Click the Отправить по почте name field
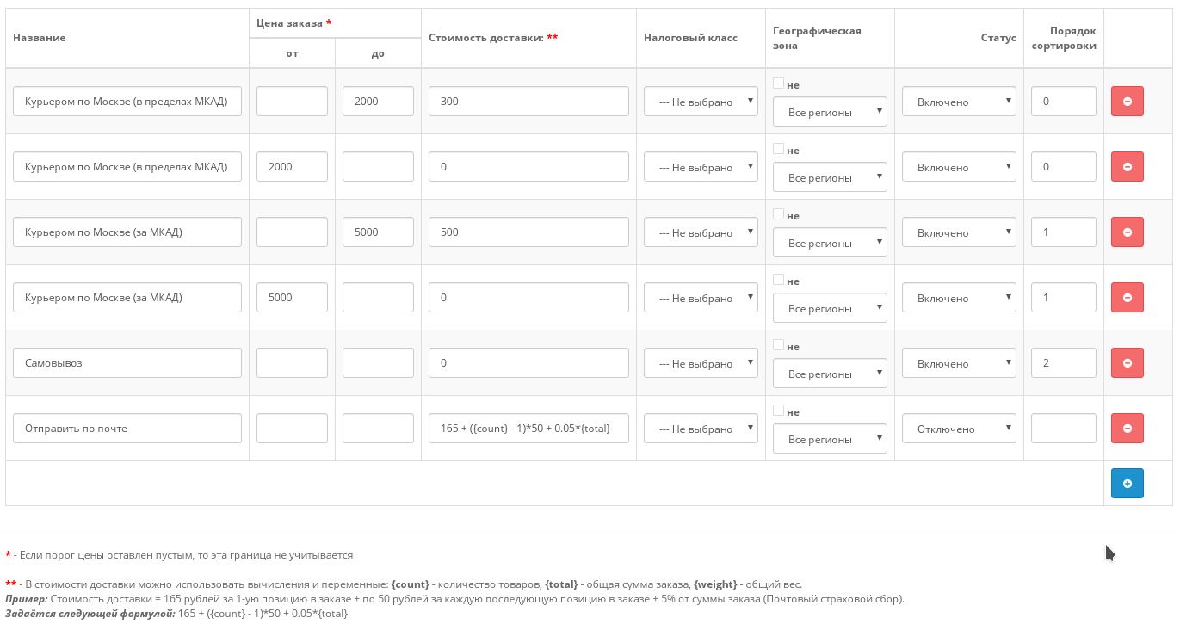This screenshot has width=1180, height=630. tap(127, 428)
